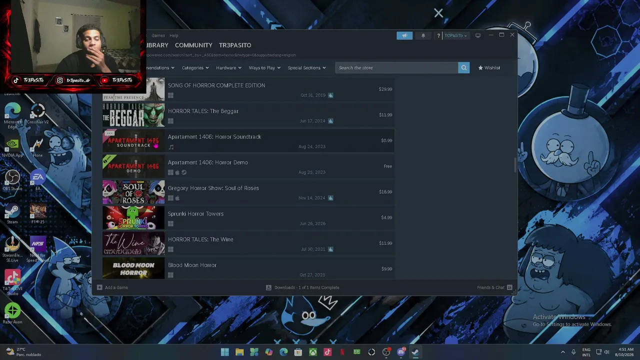Open Xbox app from the taskbar
This screenshot has height=360, width=640.
click(312, 352)
